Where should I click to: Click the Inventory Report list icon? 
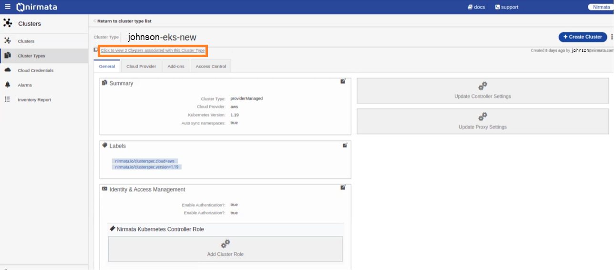[x=8, y=99]
